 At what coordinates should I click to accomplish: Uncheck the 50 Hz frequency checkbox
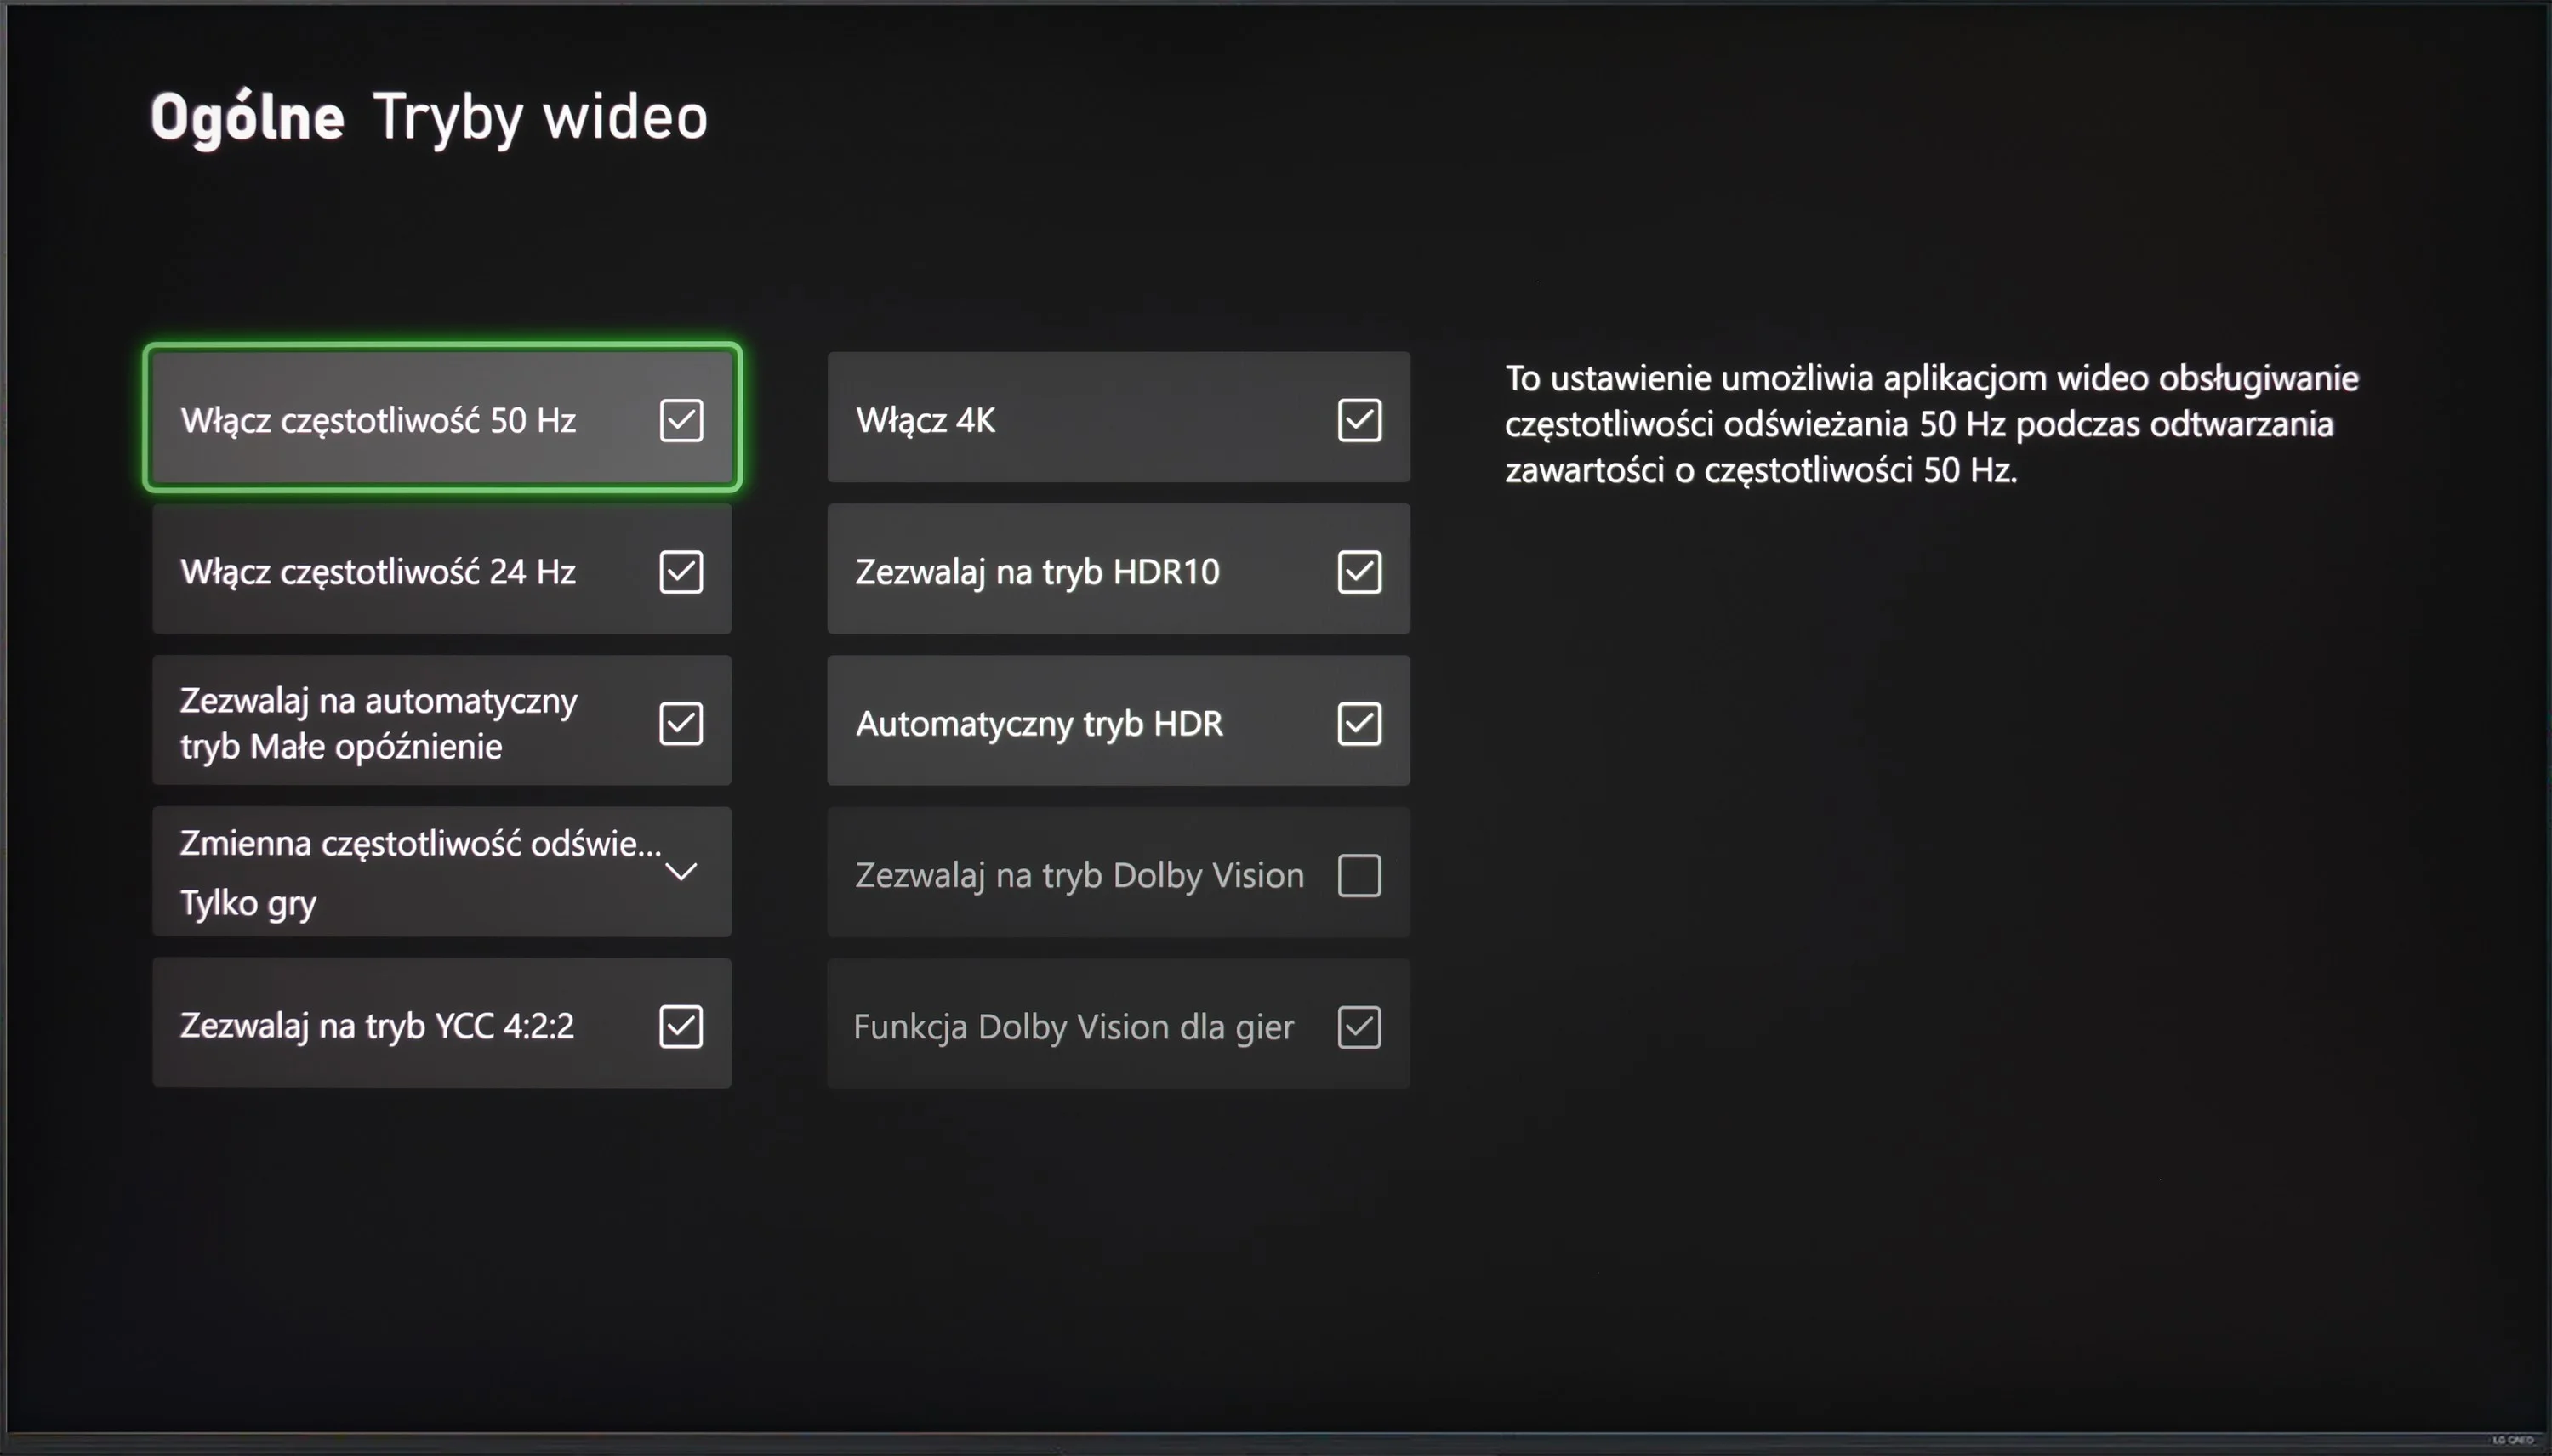point(681,420)
